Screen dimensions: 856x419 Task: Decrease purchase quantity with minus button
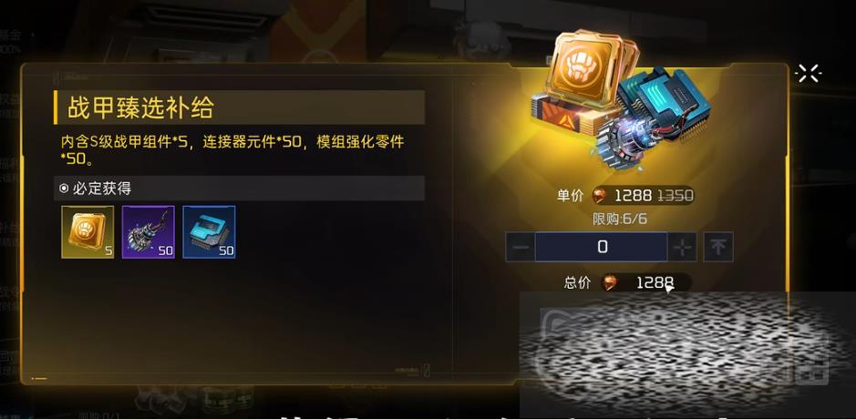[x=521, y=247]
